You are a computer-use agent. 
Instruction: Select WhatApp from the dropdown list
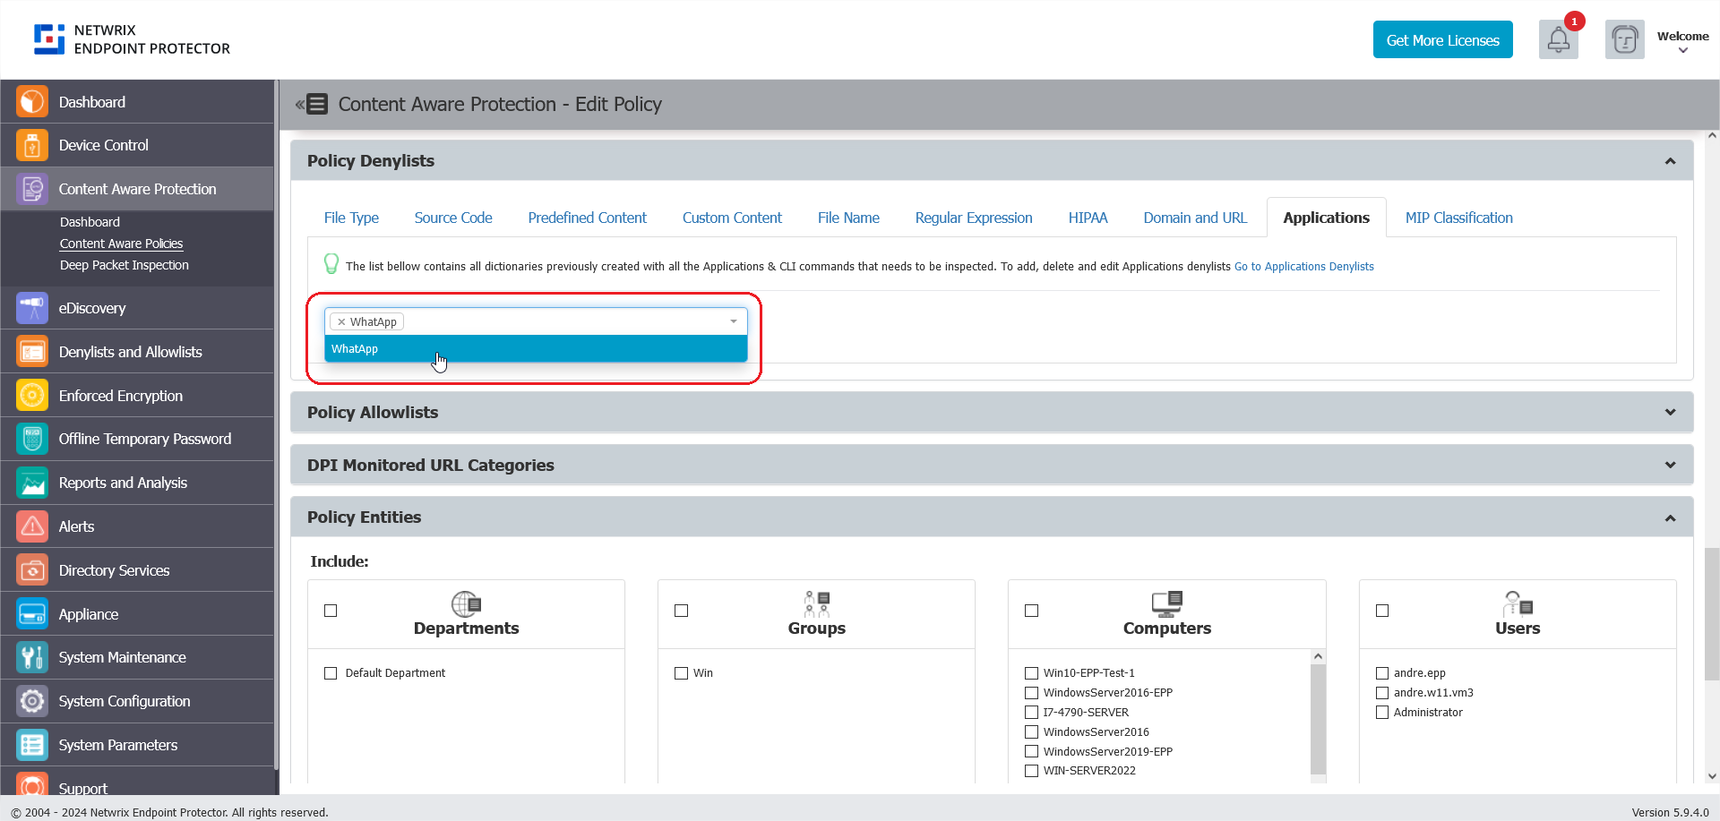[535, 348]
